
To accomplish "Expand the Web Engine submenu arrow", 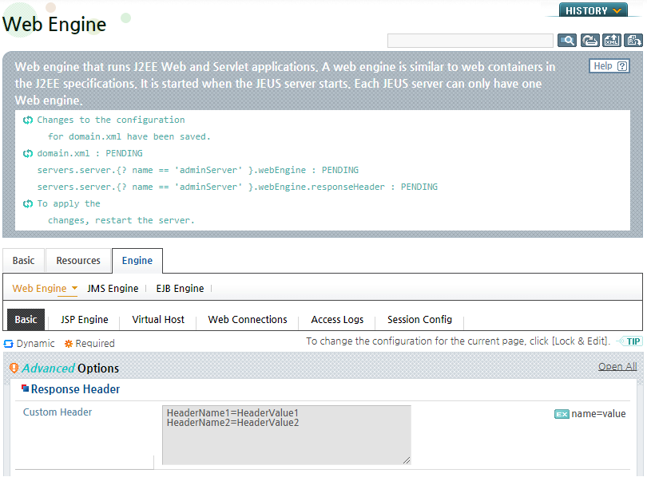I will tap(75, 288).
